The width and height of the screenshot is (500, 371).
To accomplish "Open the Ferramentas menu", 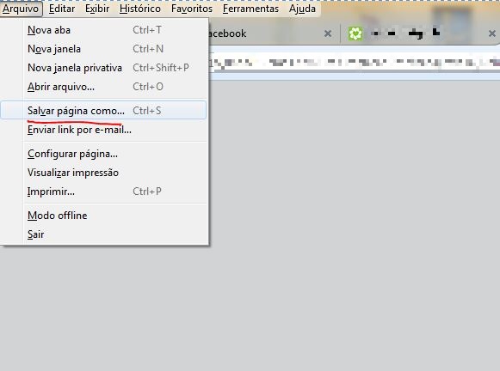I will pos(250,9).
